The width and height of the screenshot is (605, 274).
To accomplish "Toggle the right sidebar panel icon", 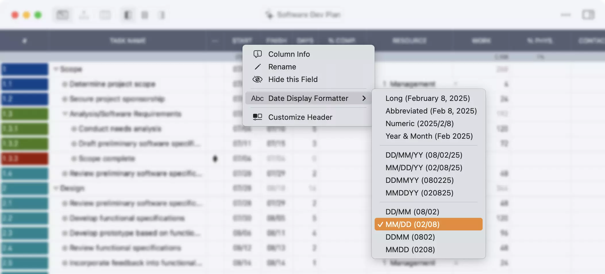I will tap(588, 15).
